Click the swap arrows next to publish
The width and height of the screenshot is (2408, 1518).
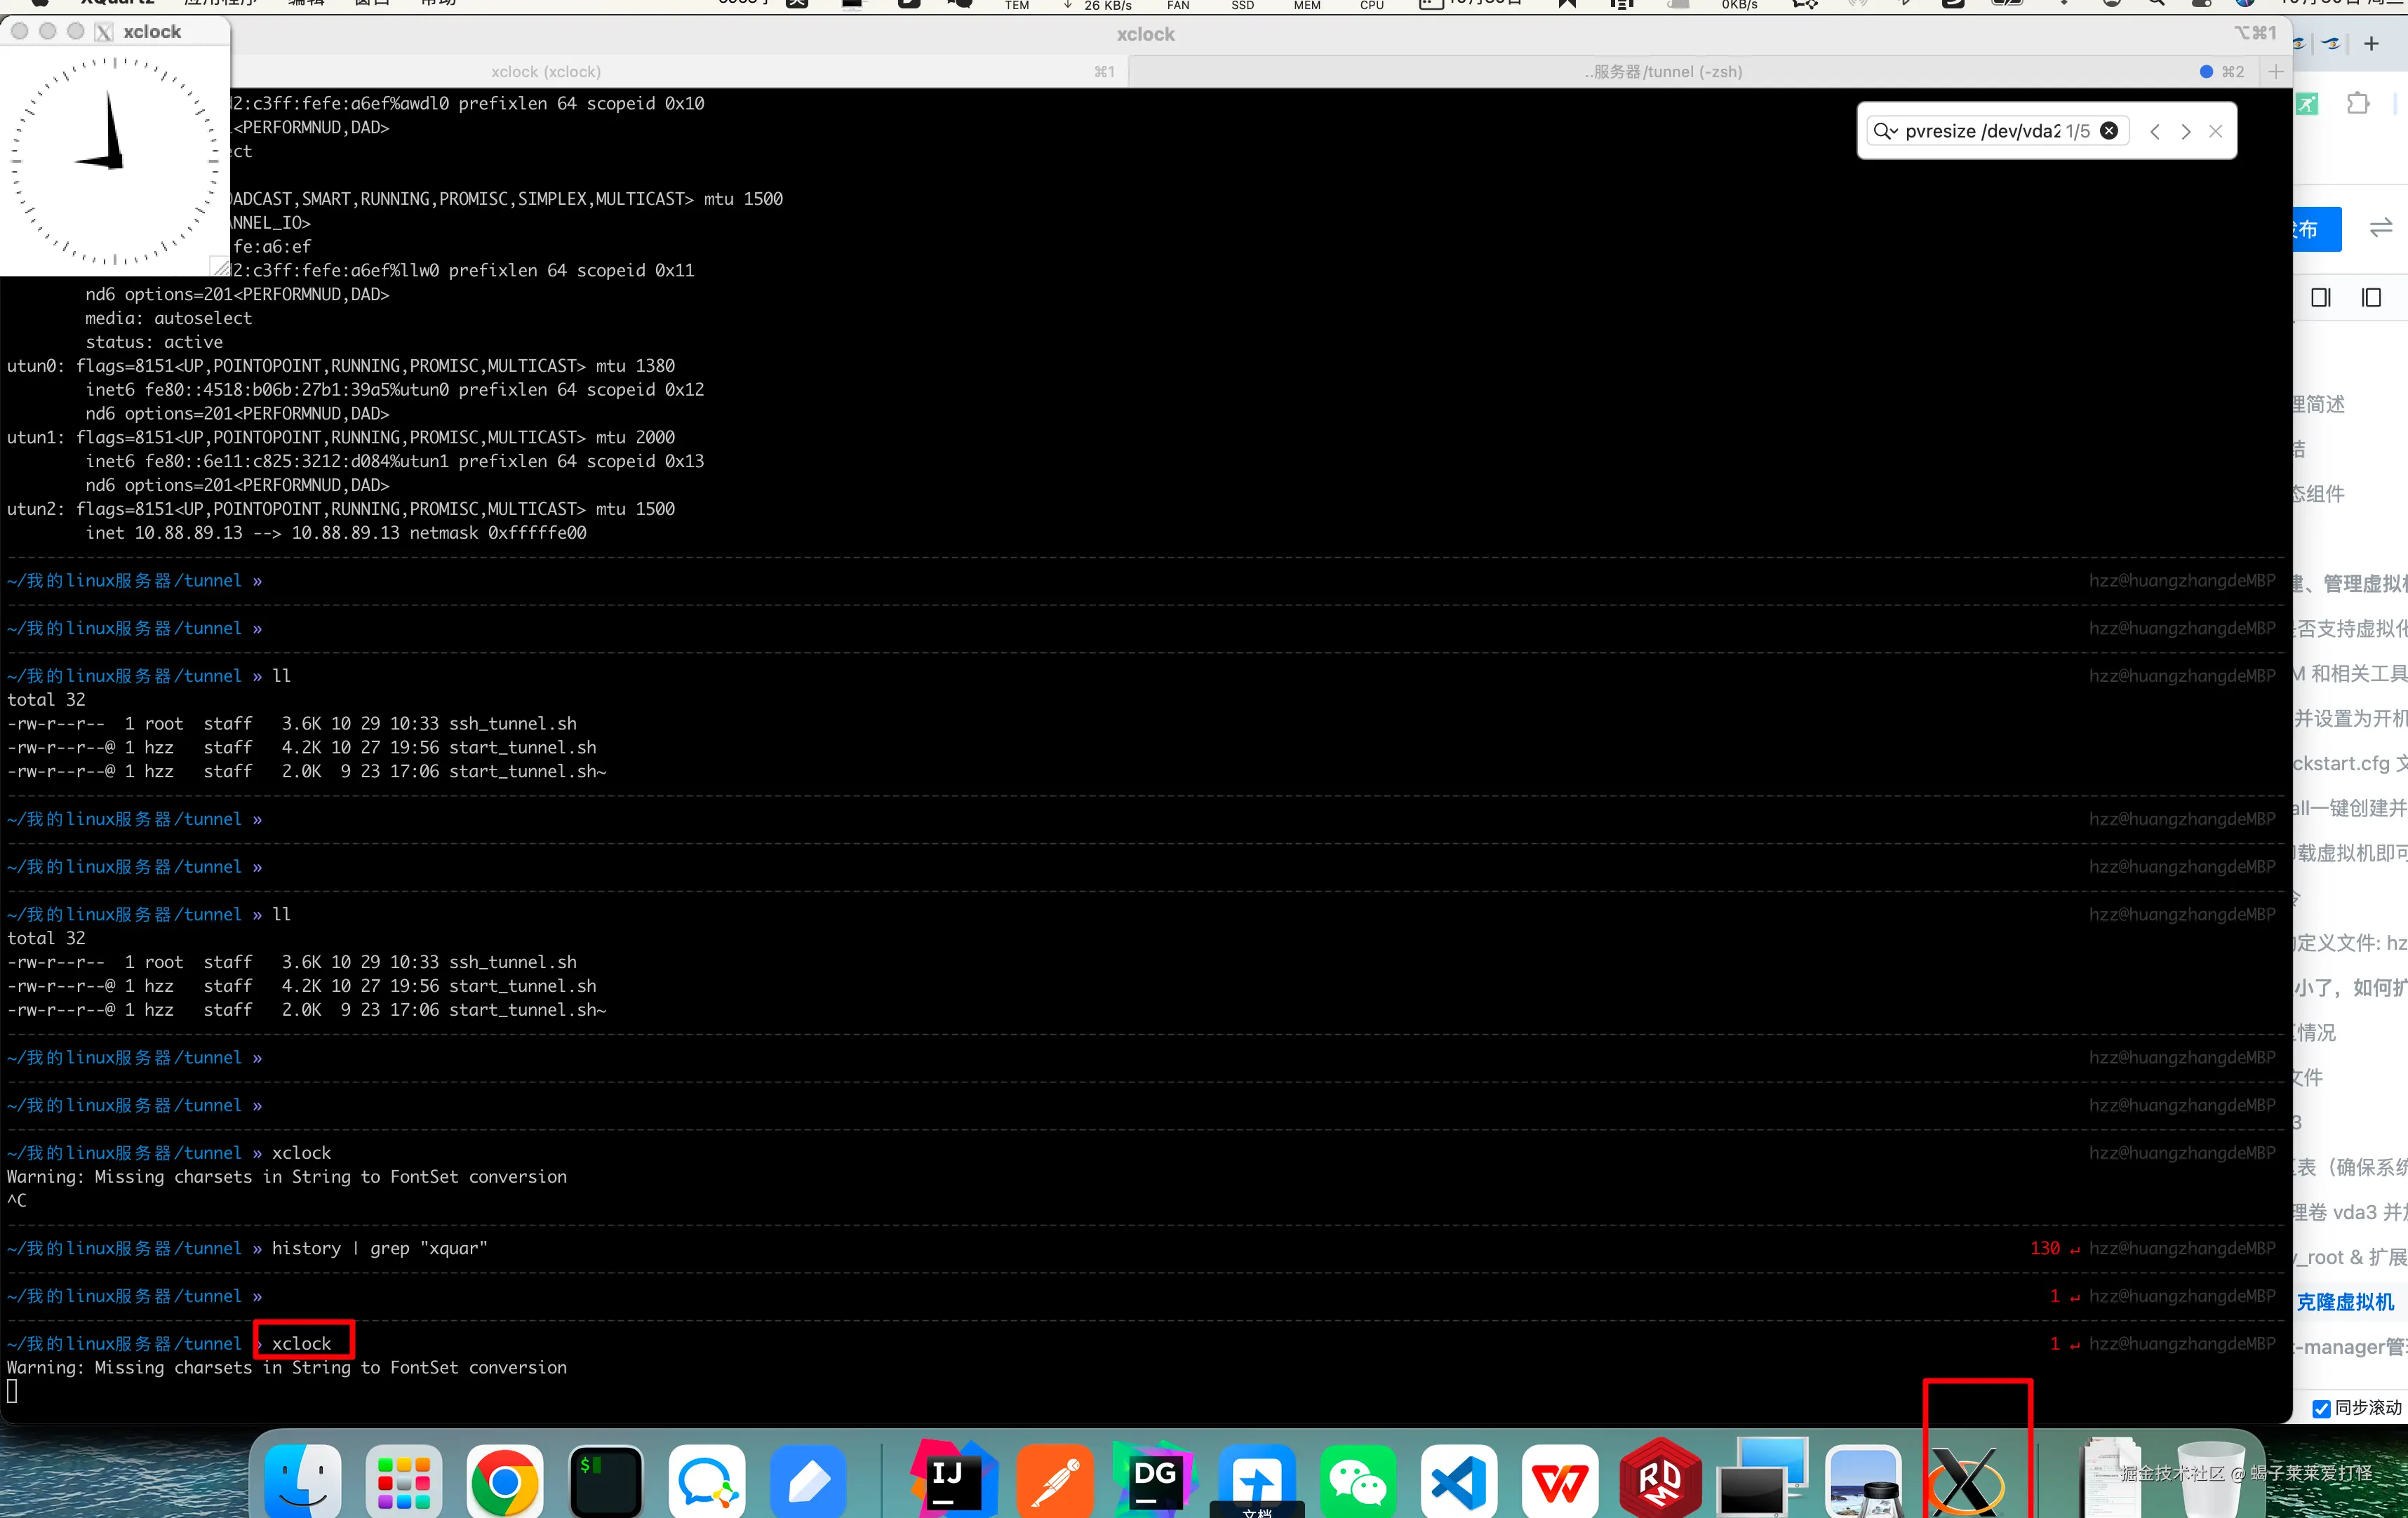pyautogui.click(x=2381, y=229)
